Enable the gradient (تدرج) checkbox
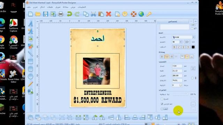This screenshot has width=223, height=125. tap(162, 99)
